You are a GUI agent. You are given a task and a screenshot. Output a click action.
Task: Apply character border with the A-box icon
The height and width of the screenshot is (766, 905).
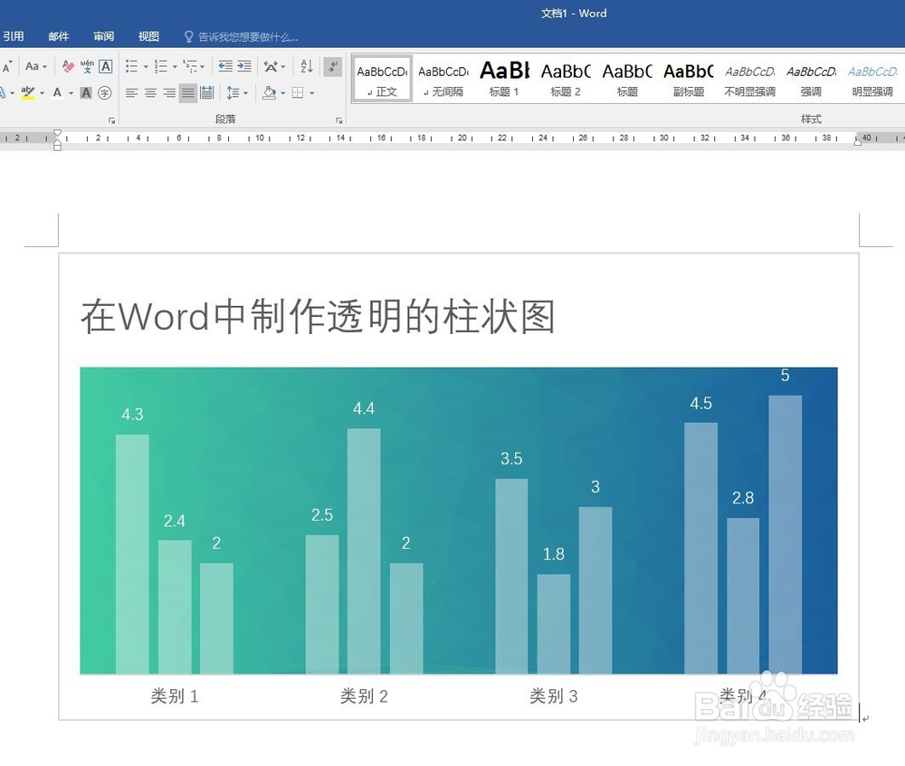104,67
